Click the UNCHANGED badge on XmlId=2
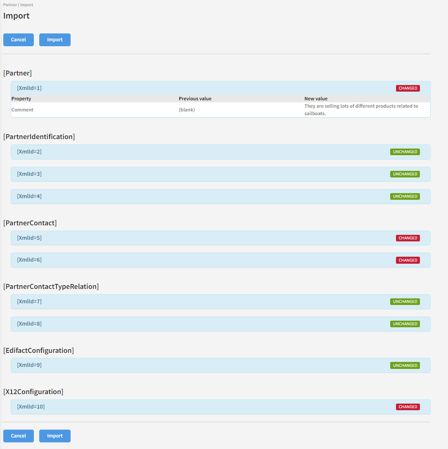Image resolution: width=448 pixels, height=449 pixels. pos(405,152)
